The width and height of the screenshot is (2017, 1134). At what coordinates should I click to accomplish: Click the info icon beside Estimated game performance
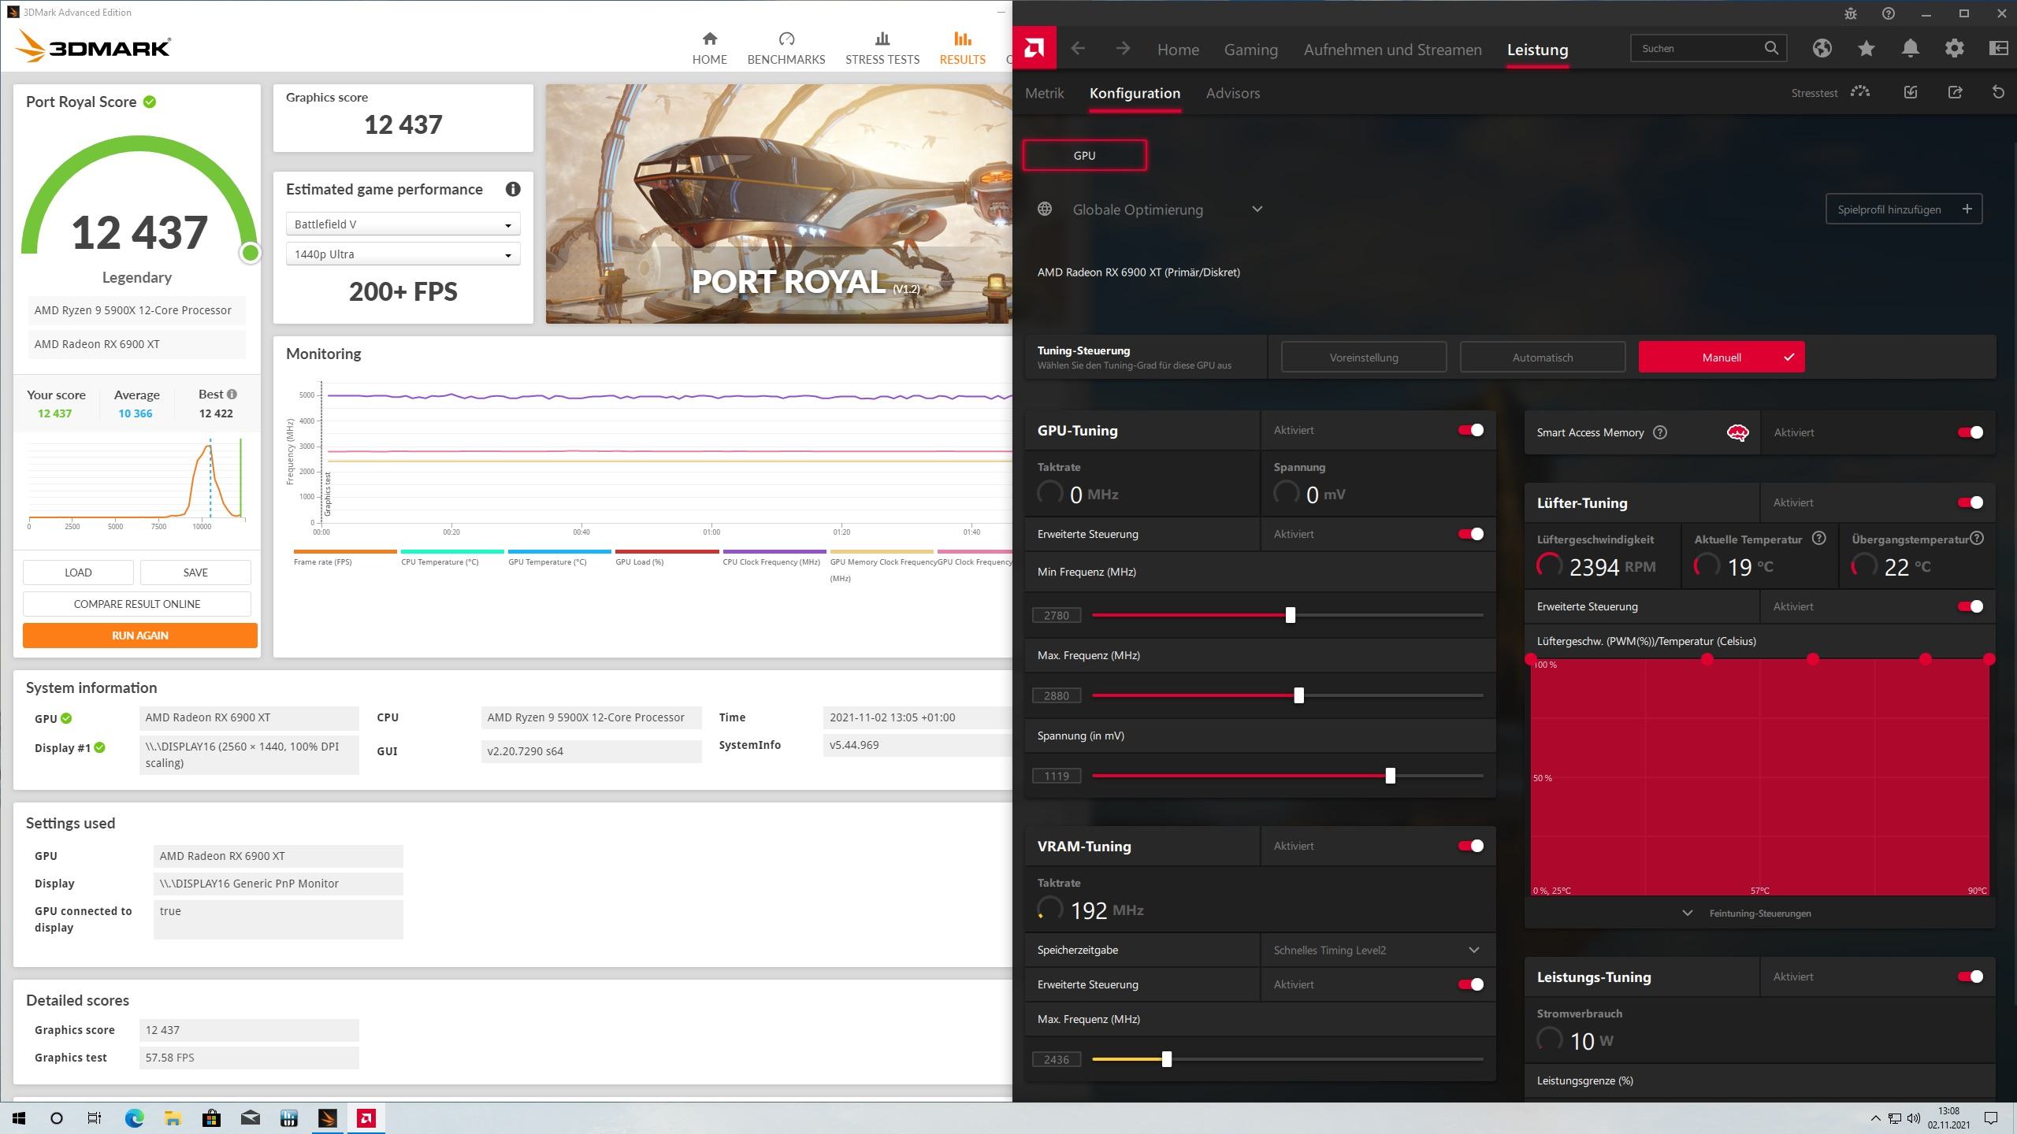coord(513,189)
